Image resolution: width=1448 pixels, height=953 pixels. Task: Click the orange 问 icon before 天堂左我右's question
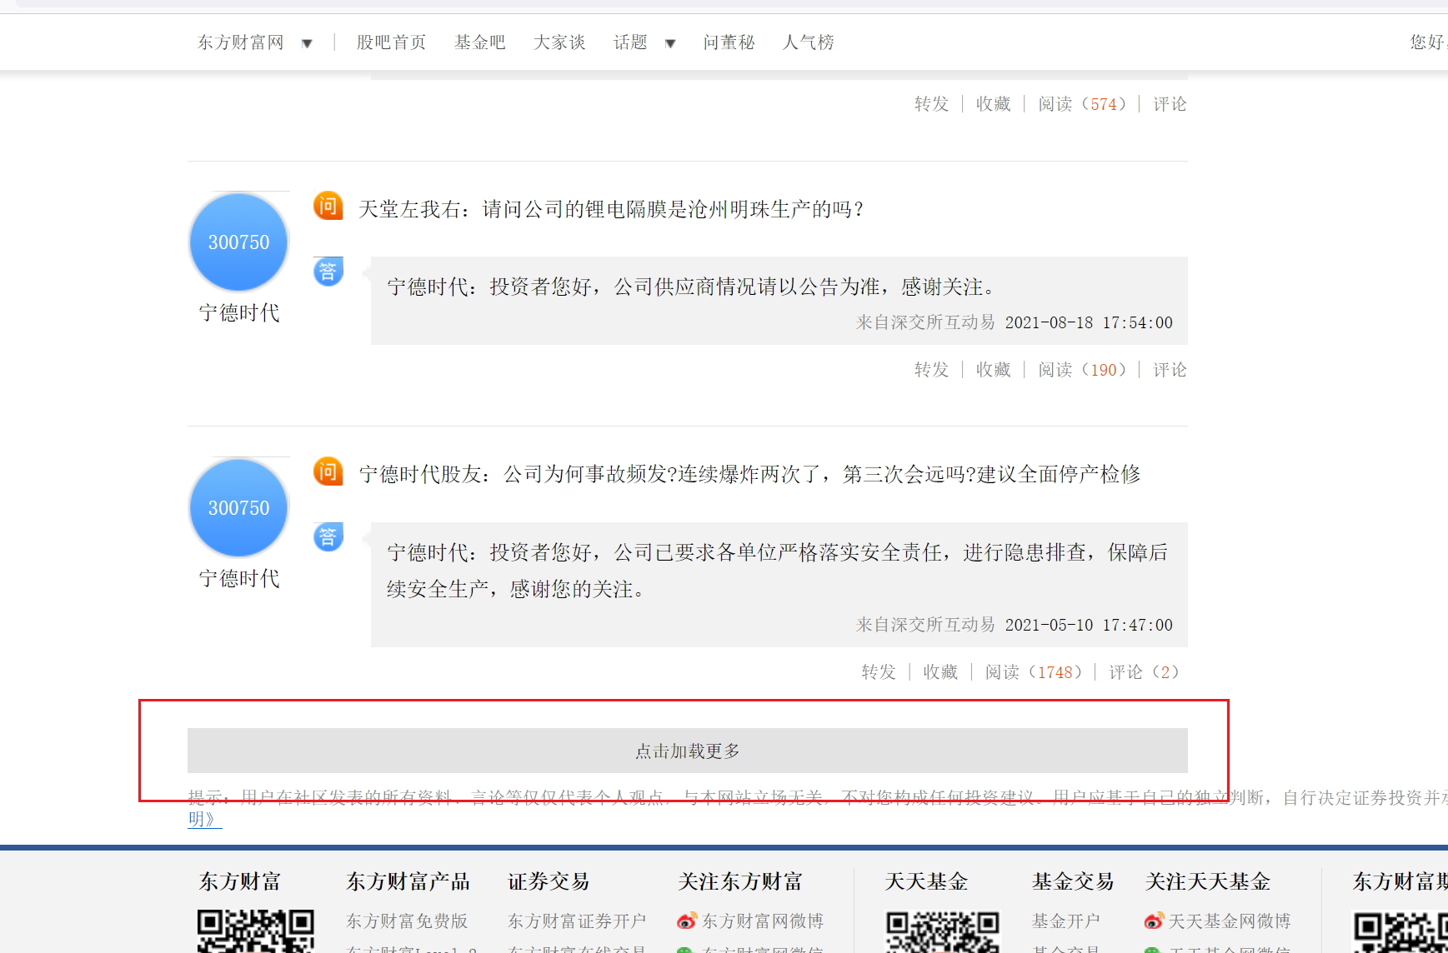(x=328, y=206)
